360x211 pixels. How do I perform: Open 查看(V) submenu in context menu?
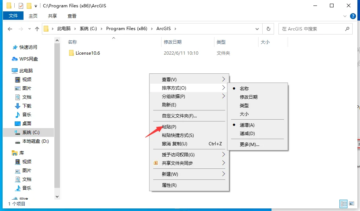(x=190, y=79)
